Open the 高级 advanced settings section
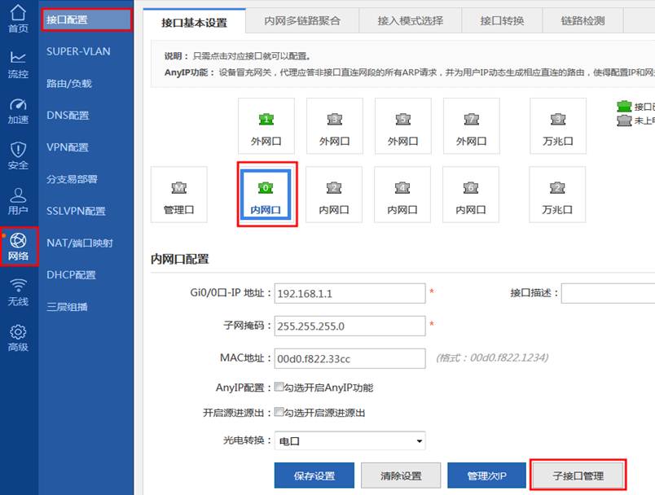 pyautogui.click(x=18, y=339)
